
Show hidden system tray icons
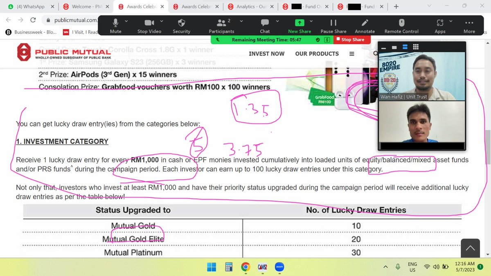[x=386, y=267]
